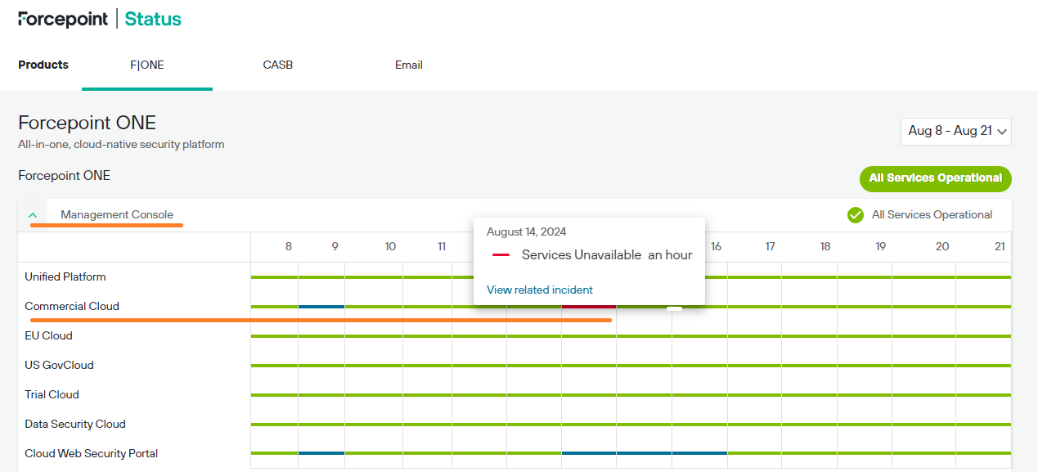Click the Forcepoint logo in the header
1038x472 pixels.
tap(62, 19)
